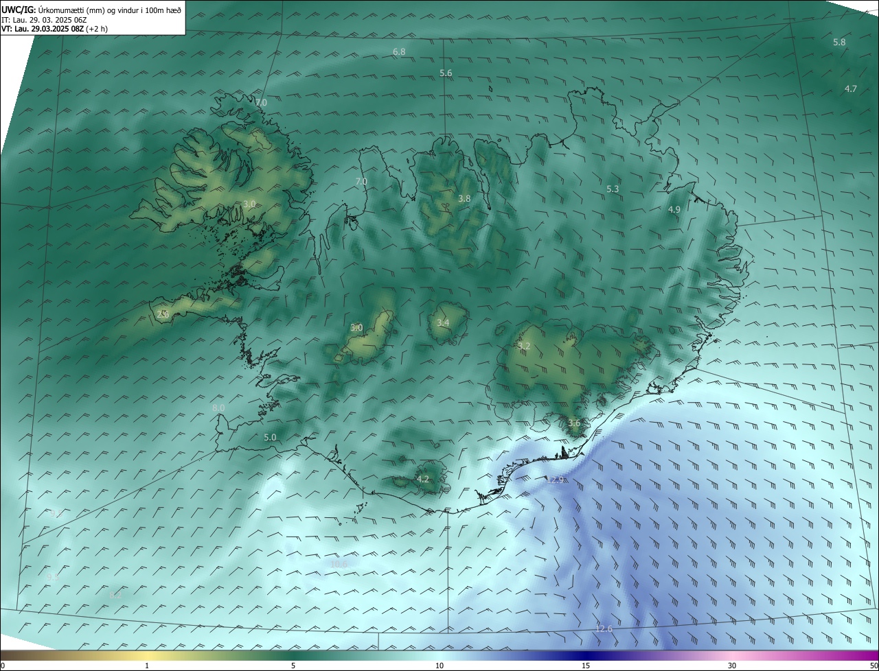Click the color scale tick label 10
The height and width of the screenshot is (671, 879).
click(439, 666)
